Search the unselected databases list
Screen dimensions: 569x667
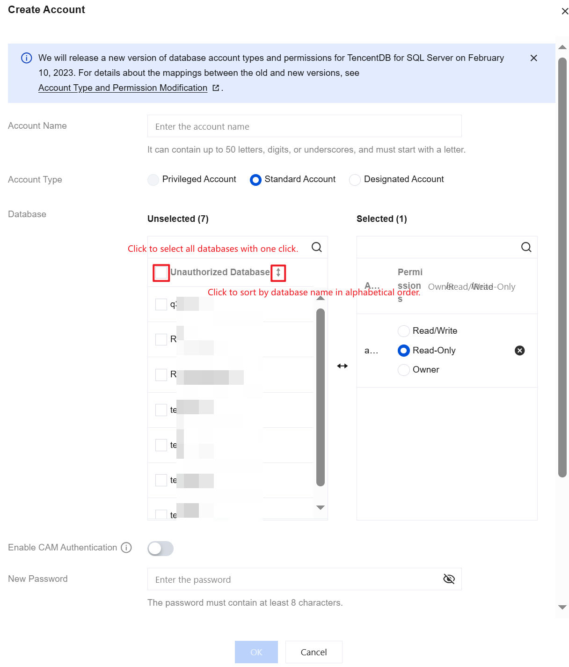(x=316, y=247)
